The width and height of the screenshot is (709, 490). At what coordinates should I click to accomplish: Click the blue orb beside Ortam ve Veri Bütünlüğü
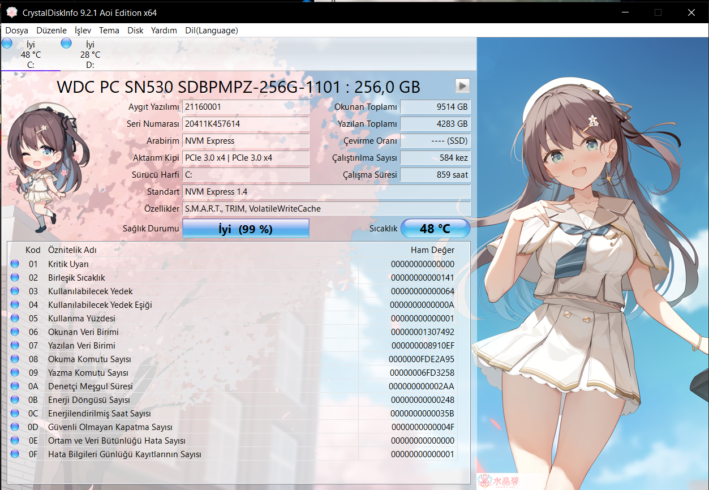[15, 440]
